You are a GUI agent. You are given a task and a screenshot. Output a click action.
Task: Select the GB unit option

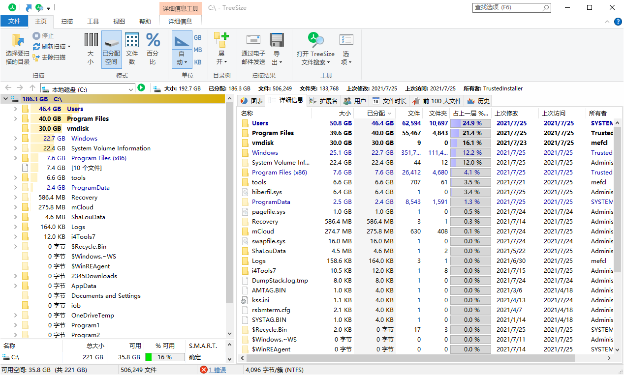pyautogui.click(x=197, y=38)
